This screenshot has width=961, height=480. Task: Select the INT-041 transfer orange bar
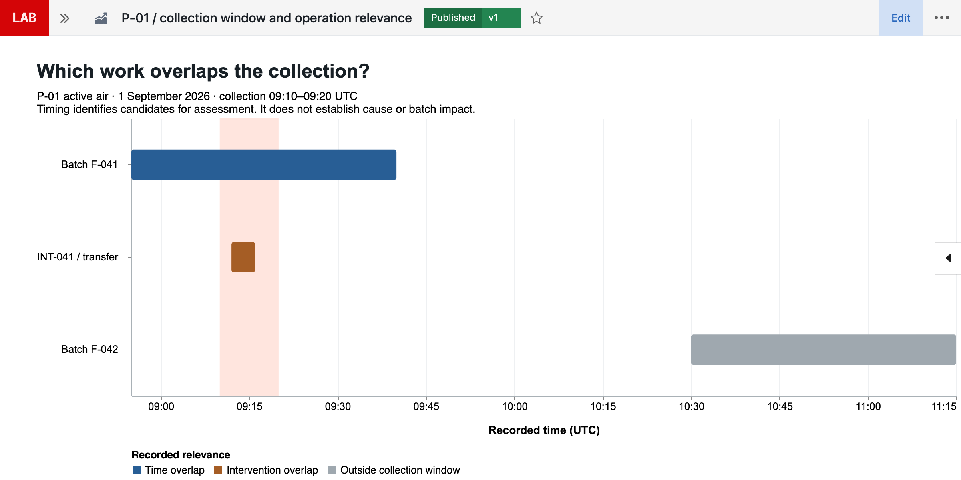click(243, 257)
